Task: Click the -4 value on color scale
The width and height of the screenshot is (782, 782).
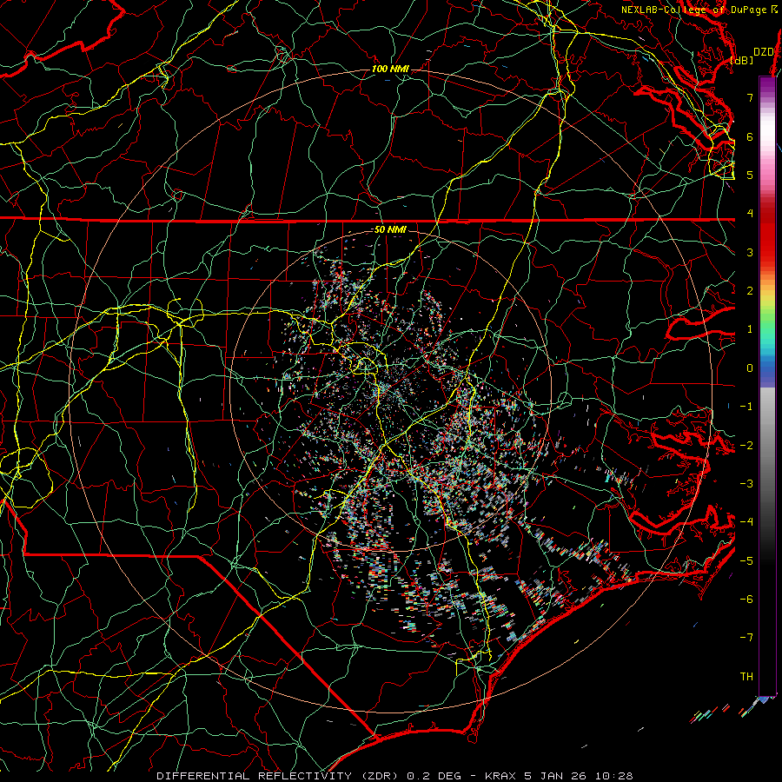Action: pyautogui.click(x=746, y=522)
